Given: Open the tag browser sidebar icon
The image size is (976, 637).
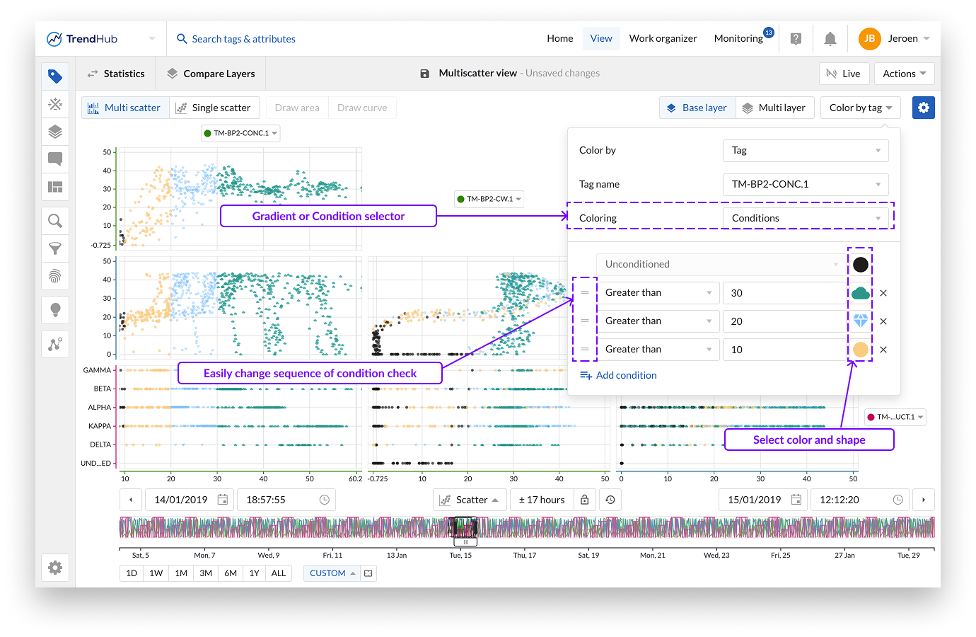Looking at the screenshot, I should [x=55, y=76].
